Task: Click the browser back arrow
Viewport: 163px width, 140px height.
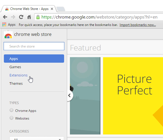Action: (5, 17)
